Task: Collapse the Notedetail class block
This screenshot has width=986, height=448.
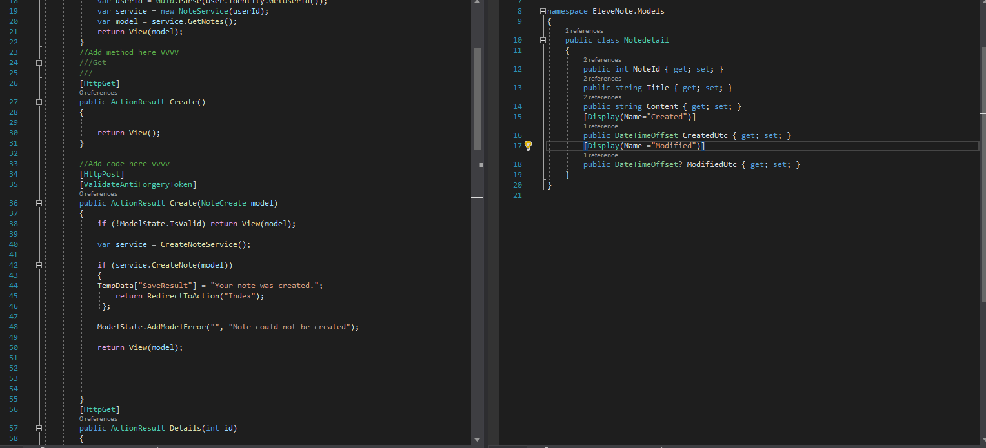Action: 543,40
